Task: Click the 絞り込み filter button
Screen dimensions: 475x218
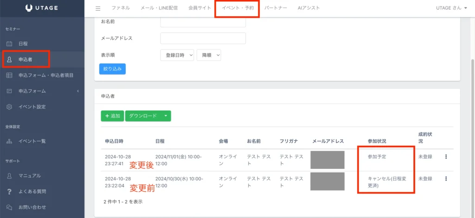Action: 112,69
